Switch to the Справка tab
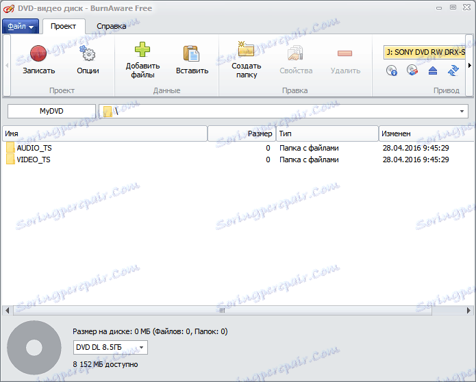 [112, 27]
